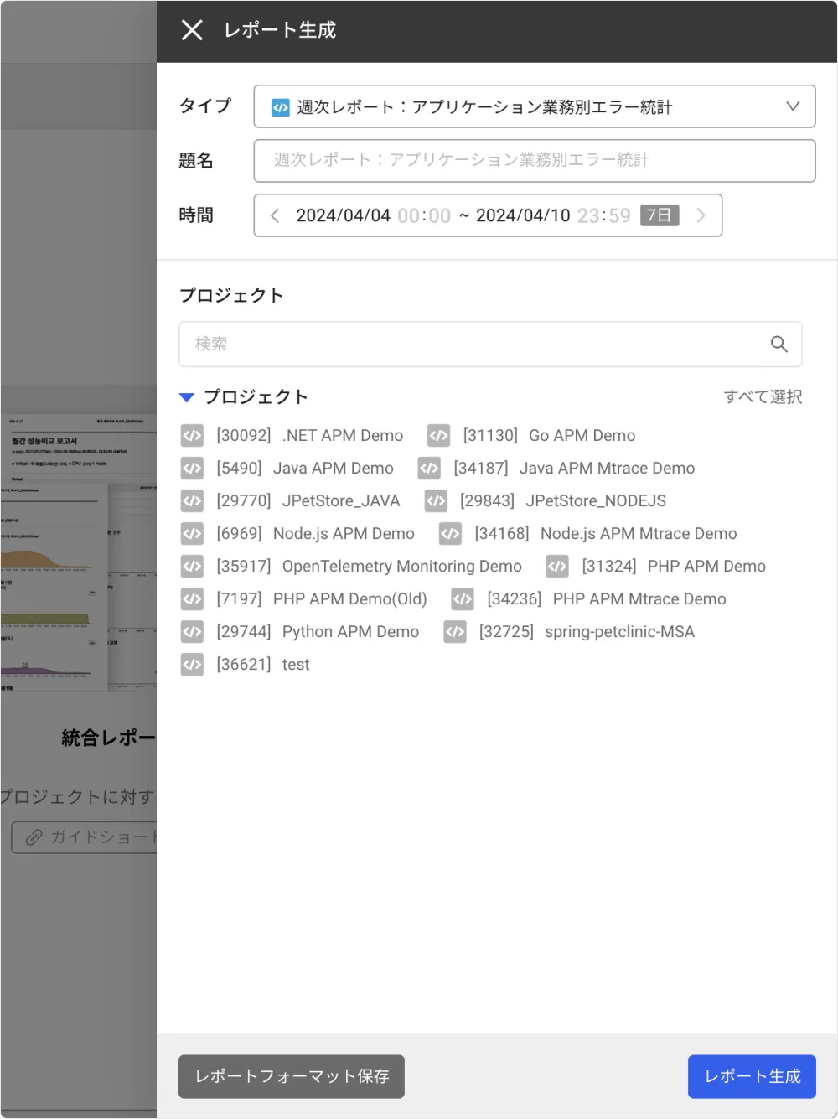Click the icon beside [29744] Python APM Demo
This screenshot has height=1119, width=838.
click(192, 631)
